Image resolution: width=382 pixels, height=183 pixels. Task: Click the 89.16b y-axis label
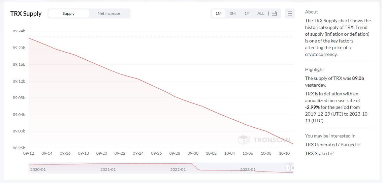pos(19,65)
